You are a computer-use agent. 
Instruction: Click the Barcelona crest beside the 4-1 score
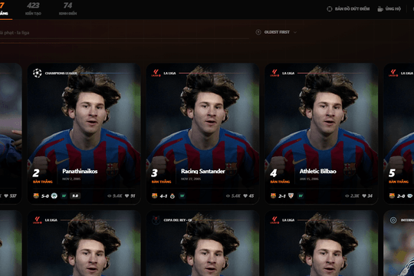tap(155, 195)
